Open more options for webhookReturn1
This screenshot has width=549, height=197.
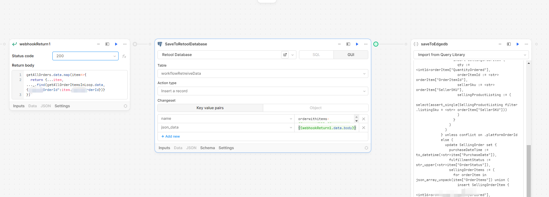(x=125, y=44)
